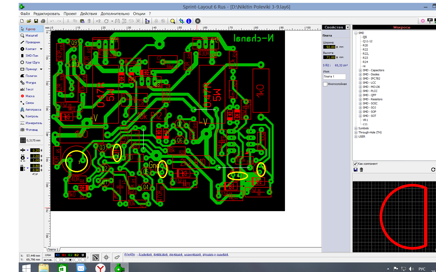Open the Дополнительно menu
Viewport: 436px width, 272px height.
coord(115,14)
